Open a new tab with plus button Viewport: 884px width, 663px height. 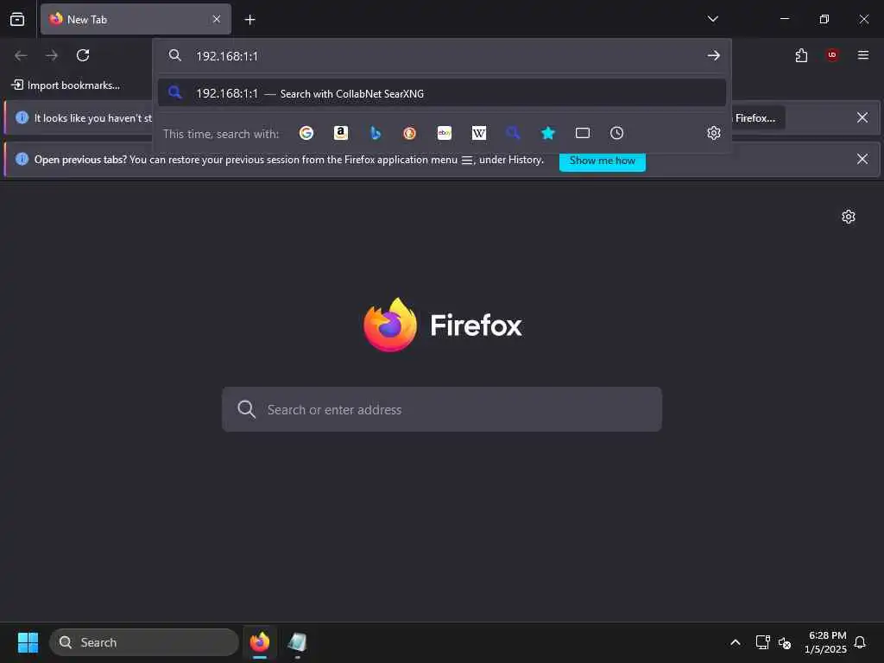click(x=249, y=20)
